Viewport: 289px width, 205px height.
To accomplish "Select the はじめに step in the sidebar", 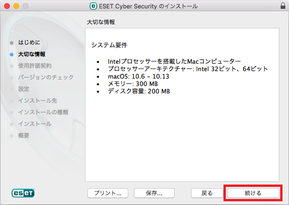I will click(29, 42).
